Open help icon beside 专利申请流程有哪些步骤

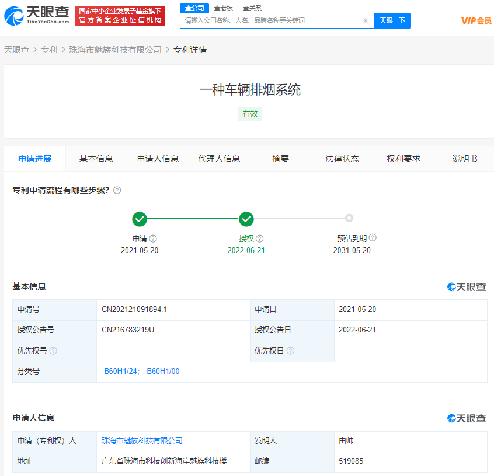coord(116,190)
